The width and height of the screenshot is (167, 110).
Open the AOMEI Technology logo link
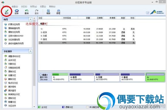click(157, 12)
